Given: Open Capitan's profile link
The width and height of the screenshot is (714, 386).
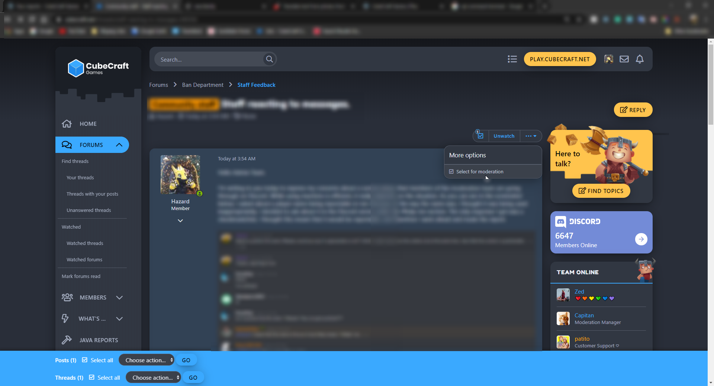Looking at the screenshot, I should [x=584, y=315].
